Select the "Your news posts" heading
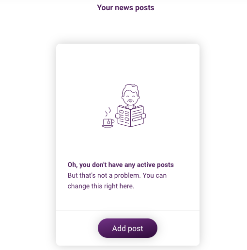The image size is (247, 250). click(125, 8)
